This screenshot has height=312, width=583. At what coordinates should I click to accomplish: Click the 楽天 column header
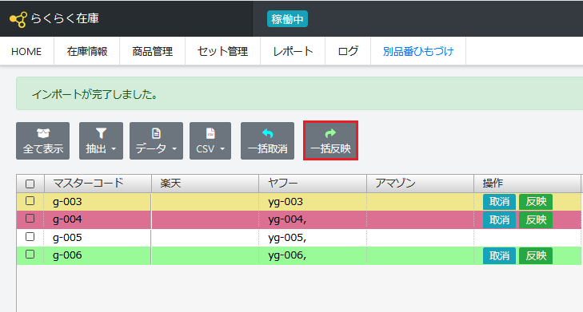point(206,184)
